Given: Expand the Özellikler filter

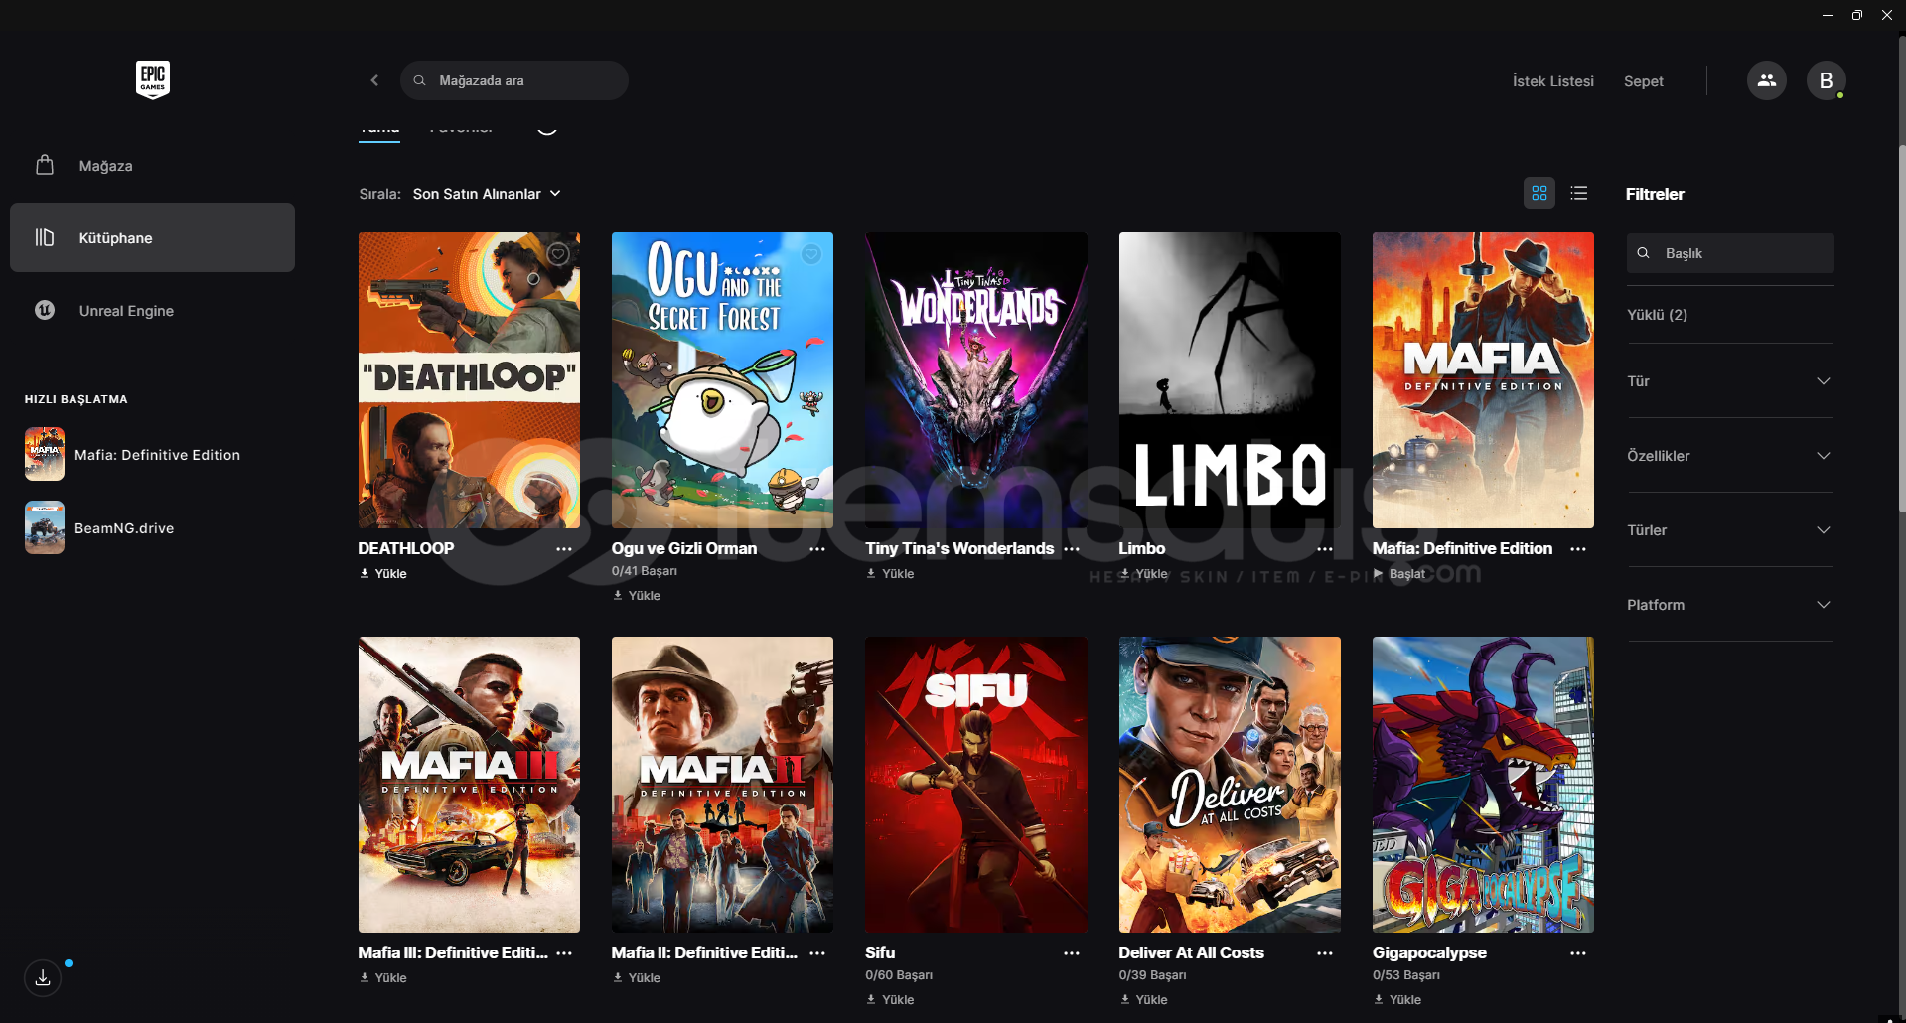Looking at the screenshot, I should pyautogui.click(x=1729, y=456).
